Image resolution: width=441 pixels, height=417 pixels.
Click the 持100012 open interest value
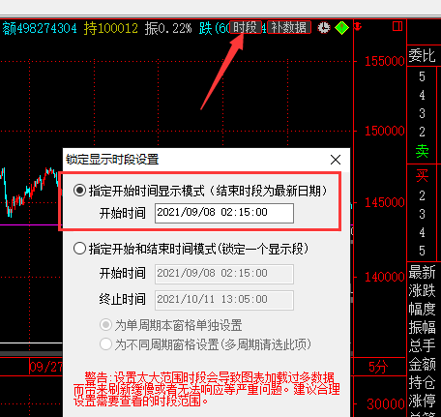(x=111, y=28)
